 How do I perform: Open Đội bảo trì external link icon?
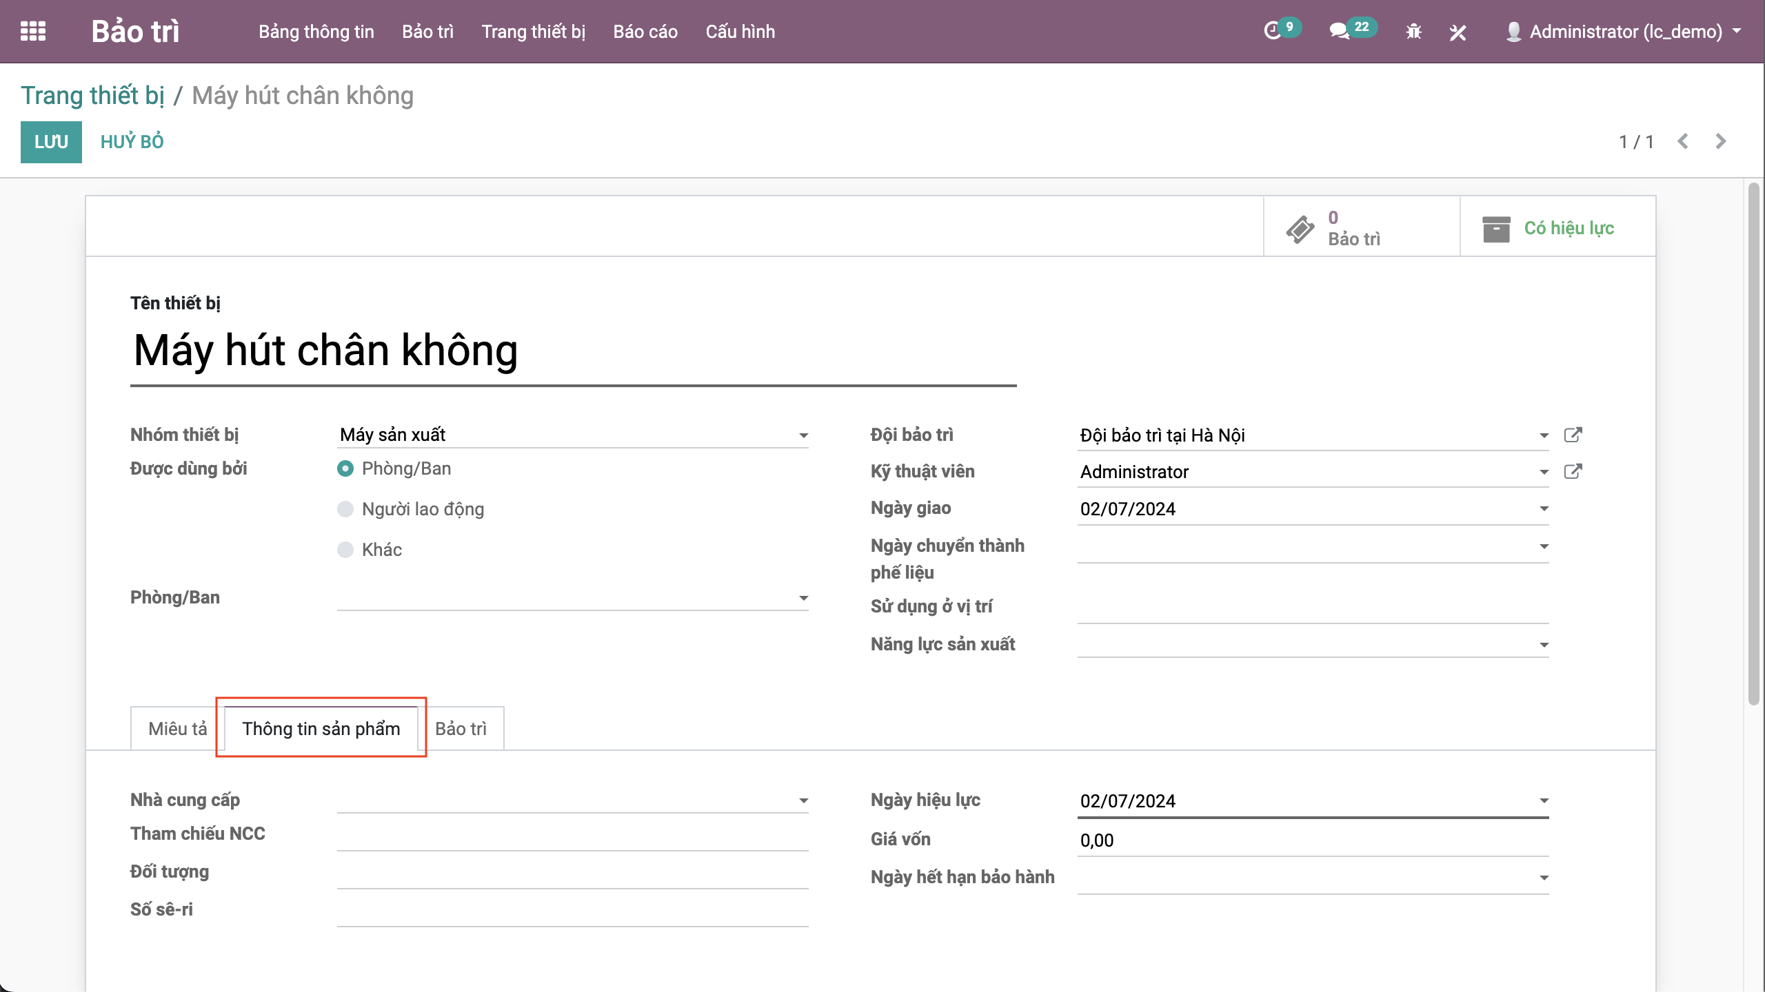[1573, 435]
